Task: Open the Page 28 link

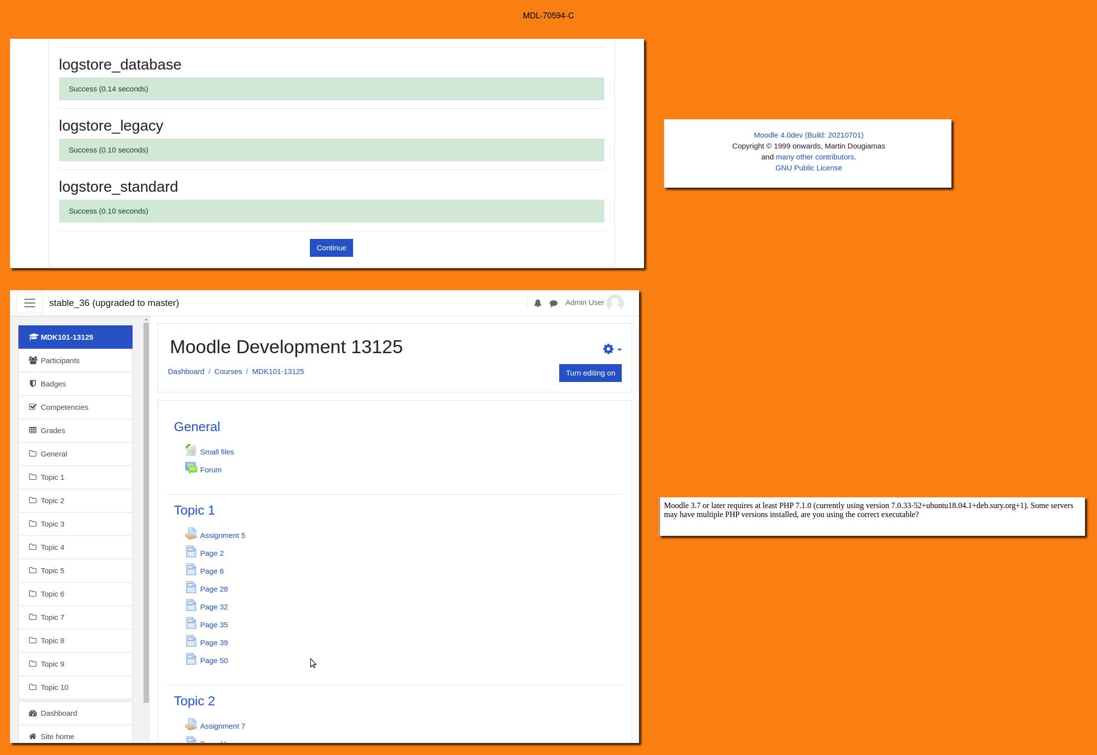Action: 214,589
